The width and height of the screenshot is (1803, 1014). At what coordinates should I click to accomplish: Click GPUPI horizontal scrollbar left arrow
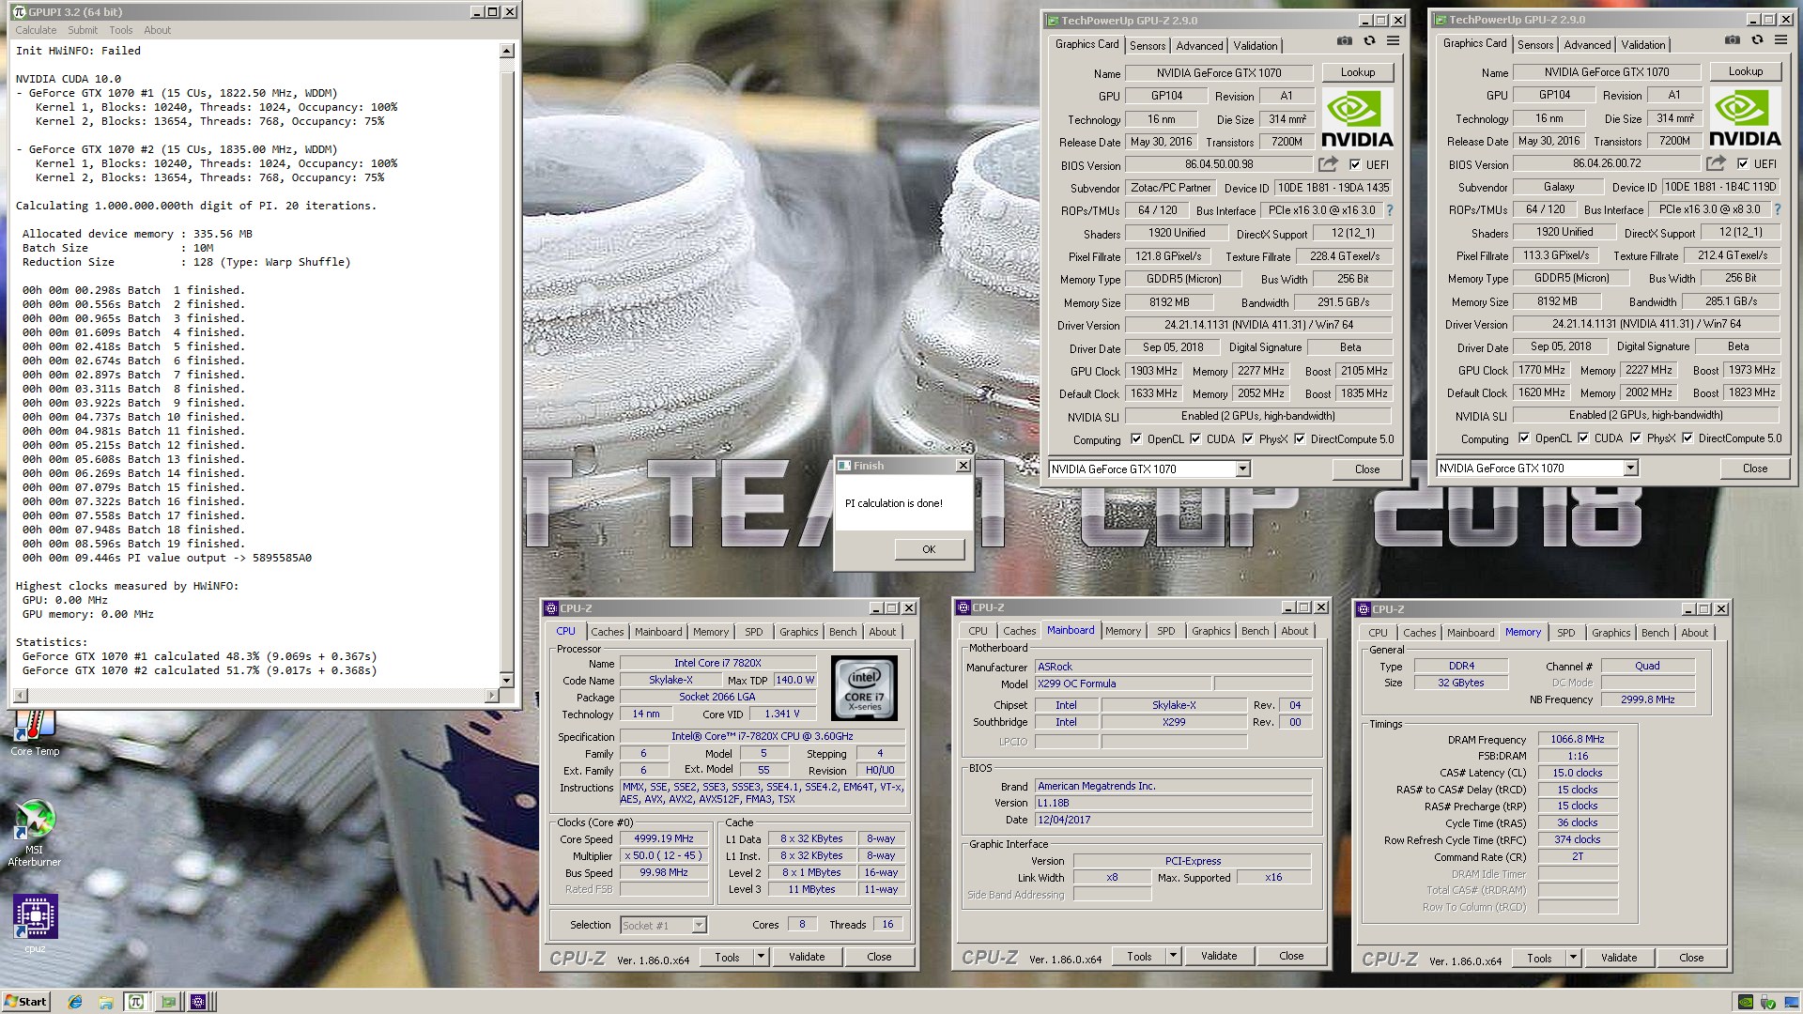point(21,696)
